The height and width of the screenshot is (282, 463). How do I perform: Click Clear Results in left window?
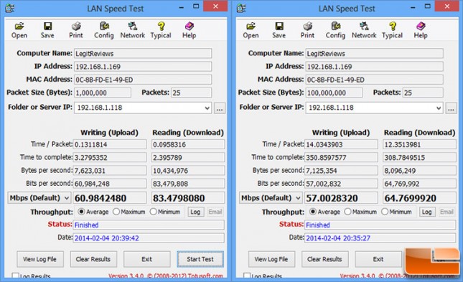tap(93, 259)
